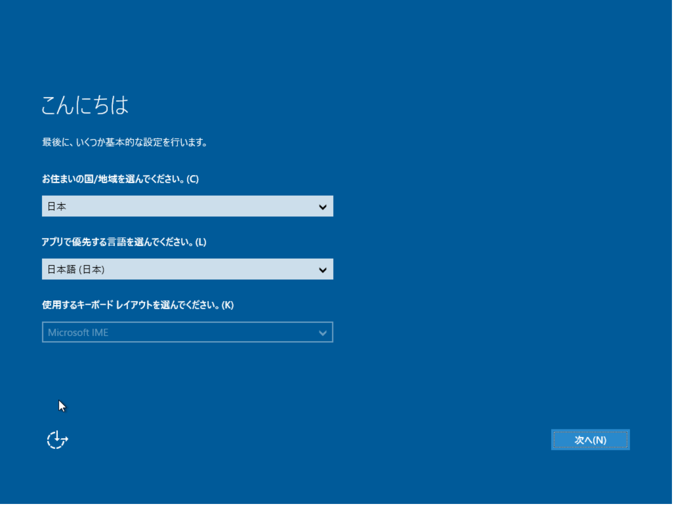Click the Microsoft IME field text
Viewport: 673px width, 505px height.
(x=78, y=332)
